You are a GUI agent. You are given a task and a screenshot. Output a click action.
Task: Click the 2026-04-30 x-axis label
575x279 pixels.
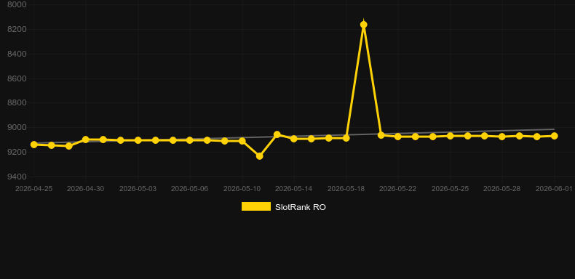[85, 189]
